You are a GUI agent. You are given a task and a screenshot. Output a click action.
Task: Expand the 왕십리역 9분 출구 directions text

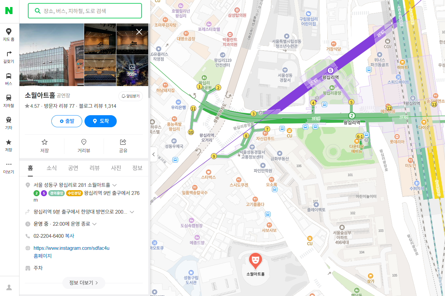pos(80,212)
